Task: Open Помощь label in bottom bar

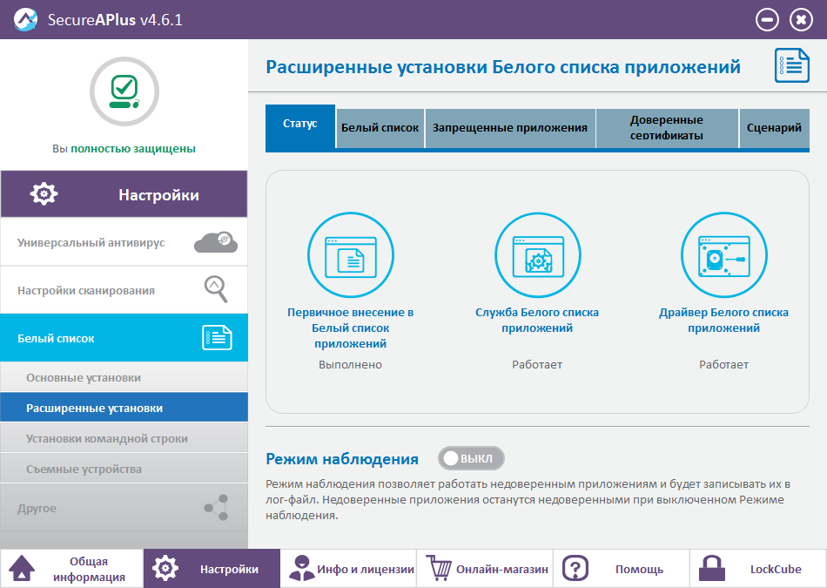Action: pos(639,570)
